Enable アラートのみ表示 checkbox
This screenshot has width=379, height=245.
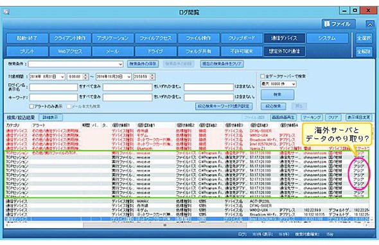pos(31,106)
